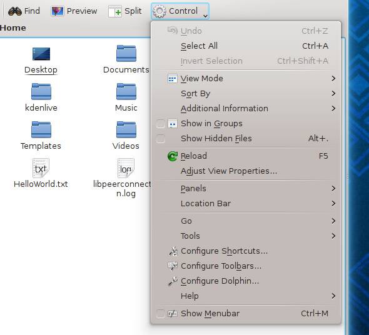The height and width of the screenshot is (335, 369).
Task: Choose Adjust View Properties menu entry
Action: 246,171
